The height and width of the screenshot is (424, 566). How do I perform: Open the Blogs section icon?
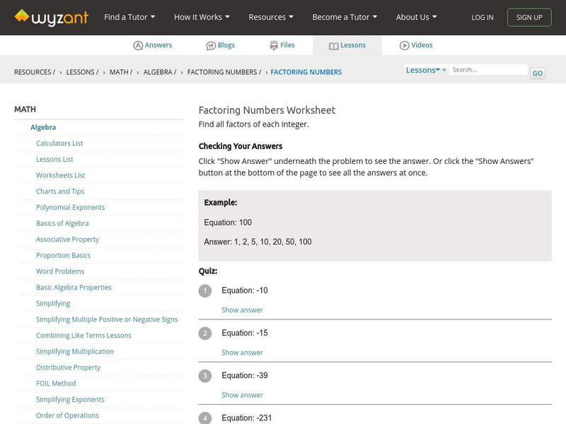tap(211, 45)
